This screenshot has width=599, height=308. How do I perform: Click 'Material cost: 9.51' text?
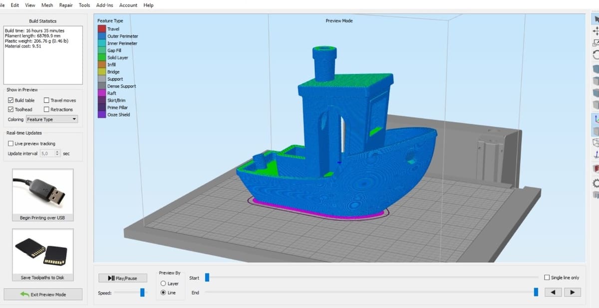[x=23, y=46]
